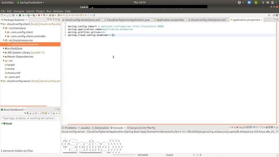Collapse the src/main/java folder

3,28
